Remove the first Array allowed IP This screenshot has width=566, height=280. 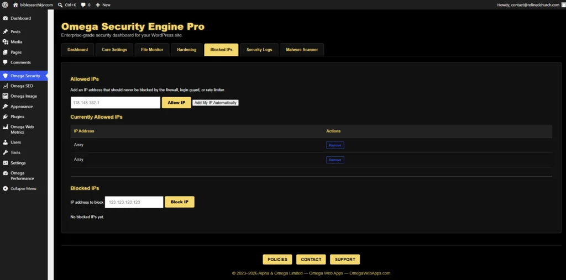(x=335, y=145)
